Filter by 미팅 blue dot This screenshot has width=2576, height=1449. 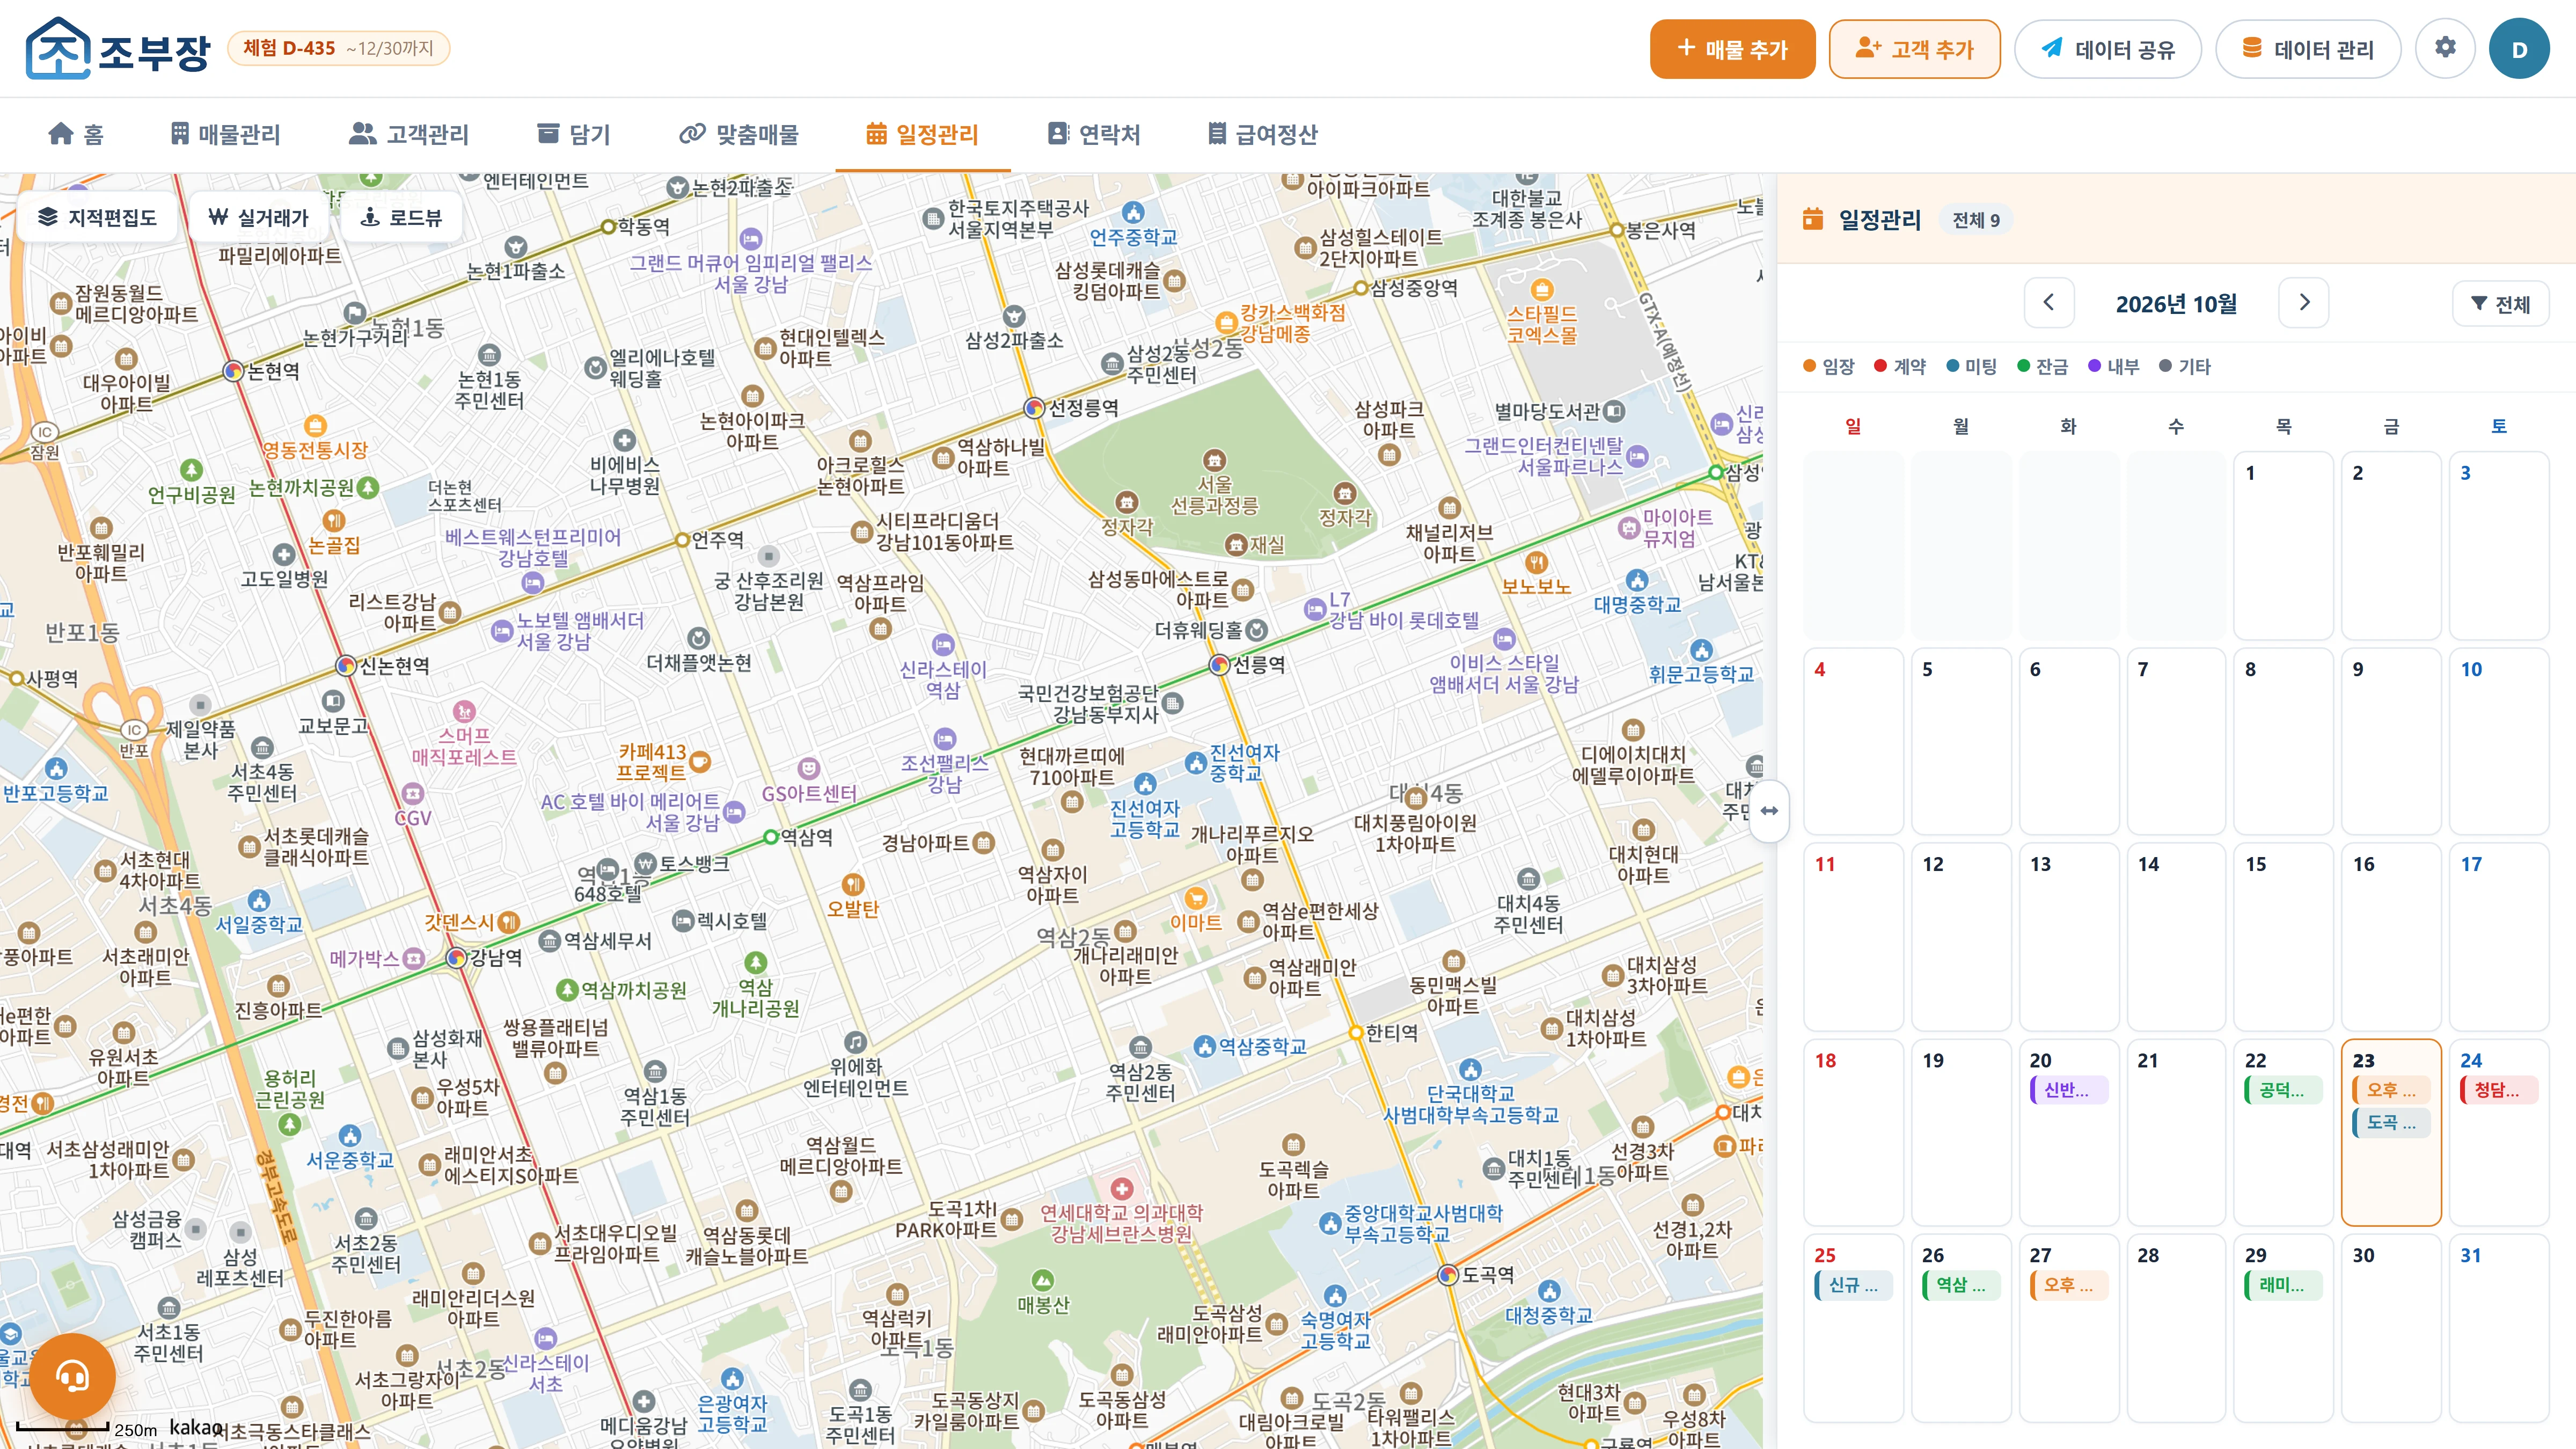[1971, 366]
